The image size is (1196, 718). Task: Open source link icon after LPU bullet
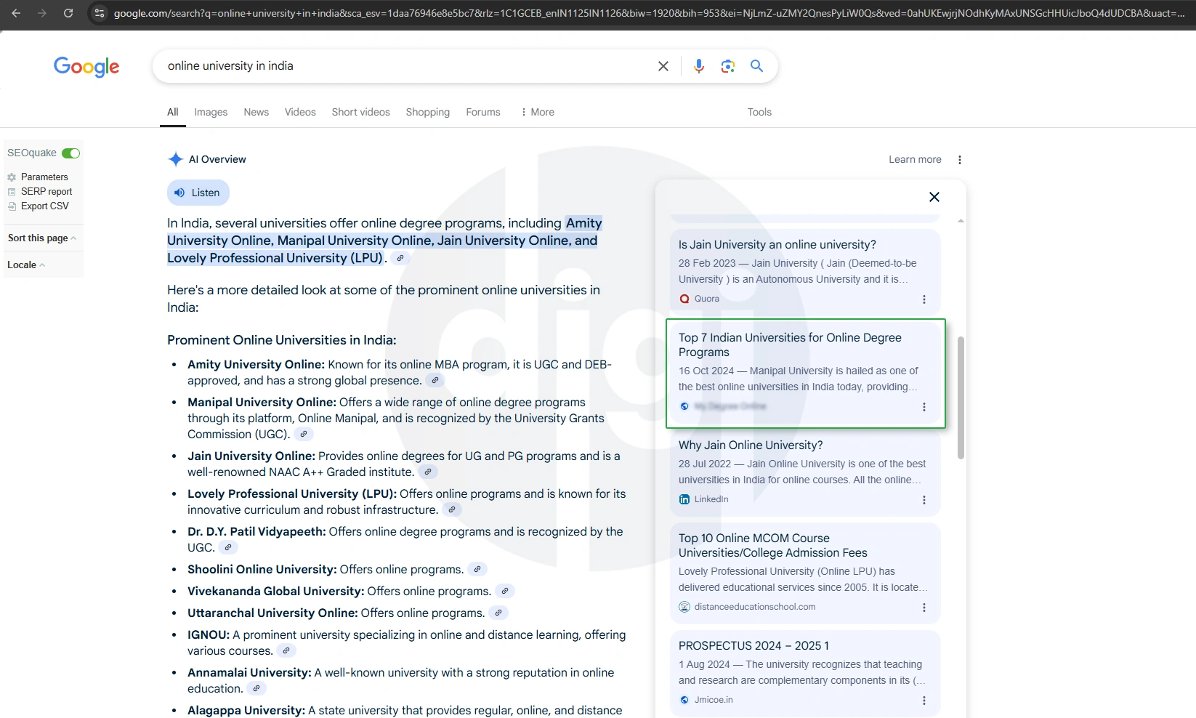452,509
